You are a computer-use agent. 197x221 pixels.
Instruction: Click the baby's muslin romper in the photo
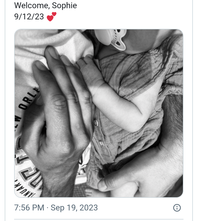click(x=132, y=73)
